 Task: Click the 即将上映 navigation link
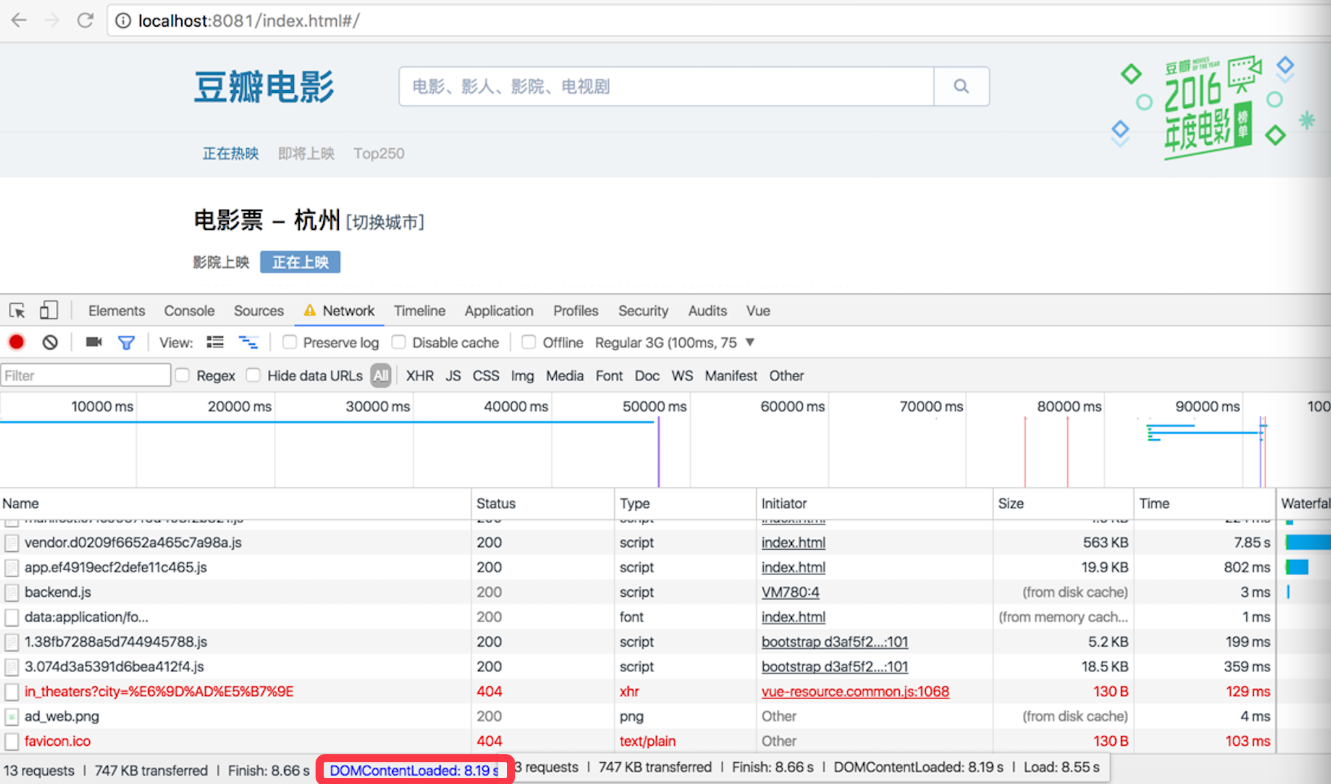point(306,154)
